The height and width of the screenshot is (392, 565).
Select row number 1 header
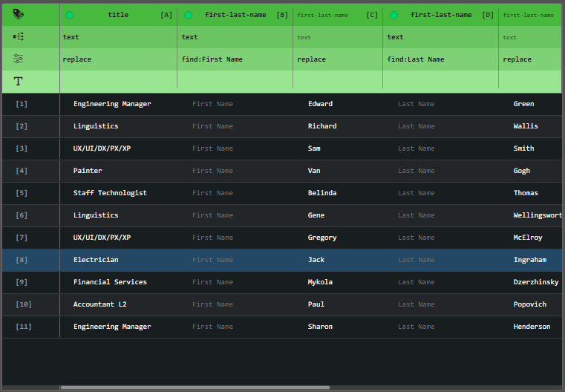22,104
